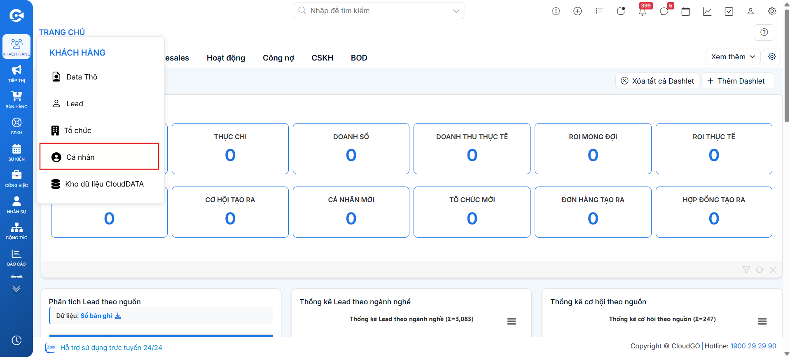Open the list icon in top bar
This screenshot has height=357, width=790.
coord(599,11)
